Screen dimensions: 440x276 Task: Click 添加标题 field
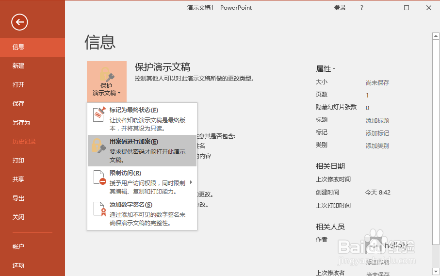[377, 121]
